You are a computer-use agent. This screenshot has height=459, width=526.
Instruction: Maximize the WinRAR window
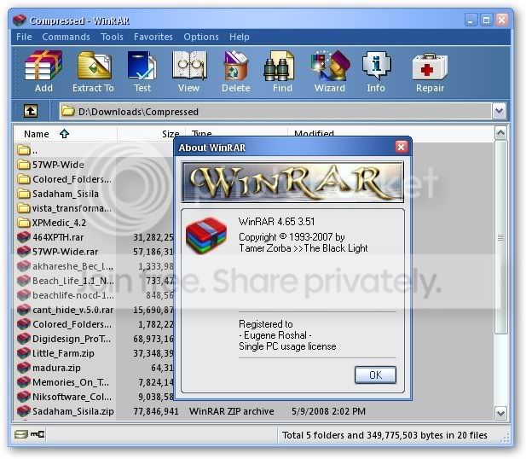pyautogui.click(x=486, y=20)
